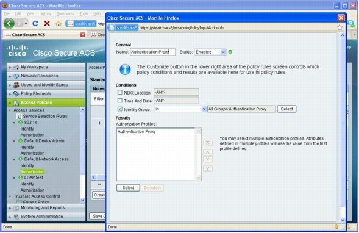Open the Bookmarks menu
359x233 pixels.
(65, 13)
